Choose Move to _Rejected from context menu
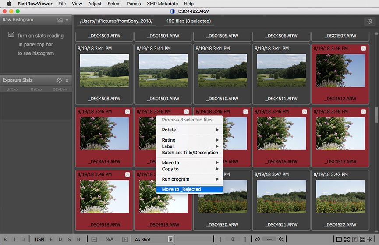Screen dimensions: 379x245 click(189, 189)
